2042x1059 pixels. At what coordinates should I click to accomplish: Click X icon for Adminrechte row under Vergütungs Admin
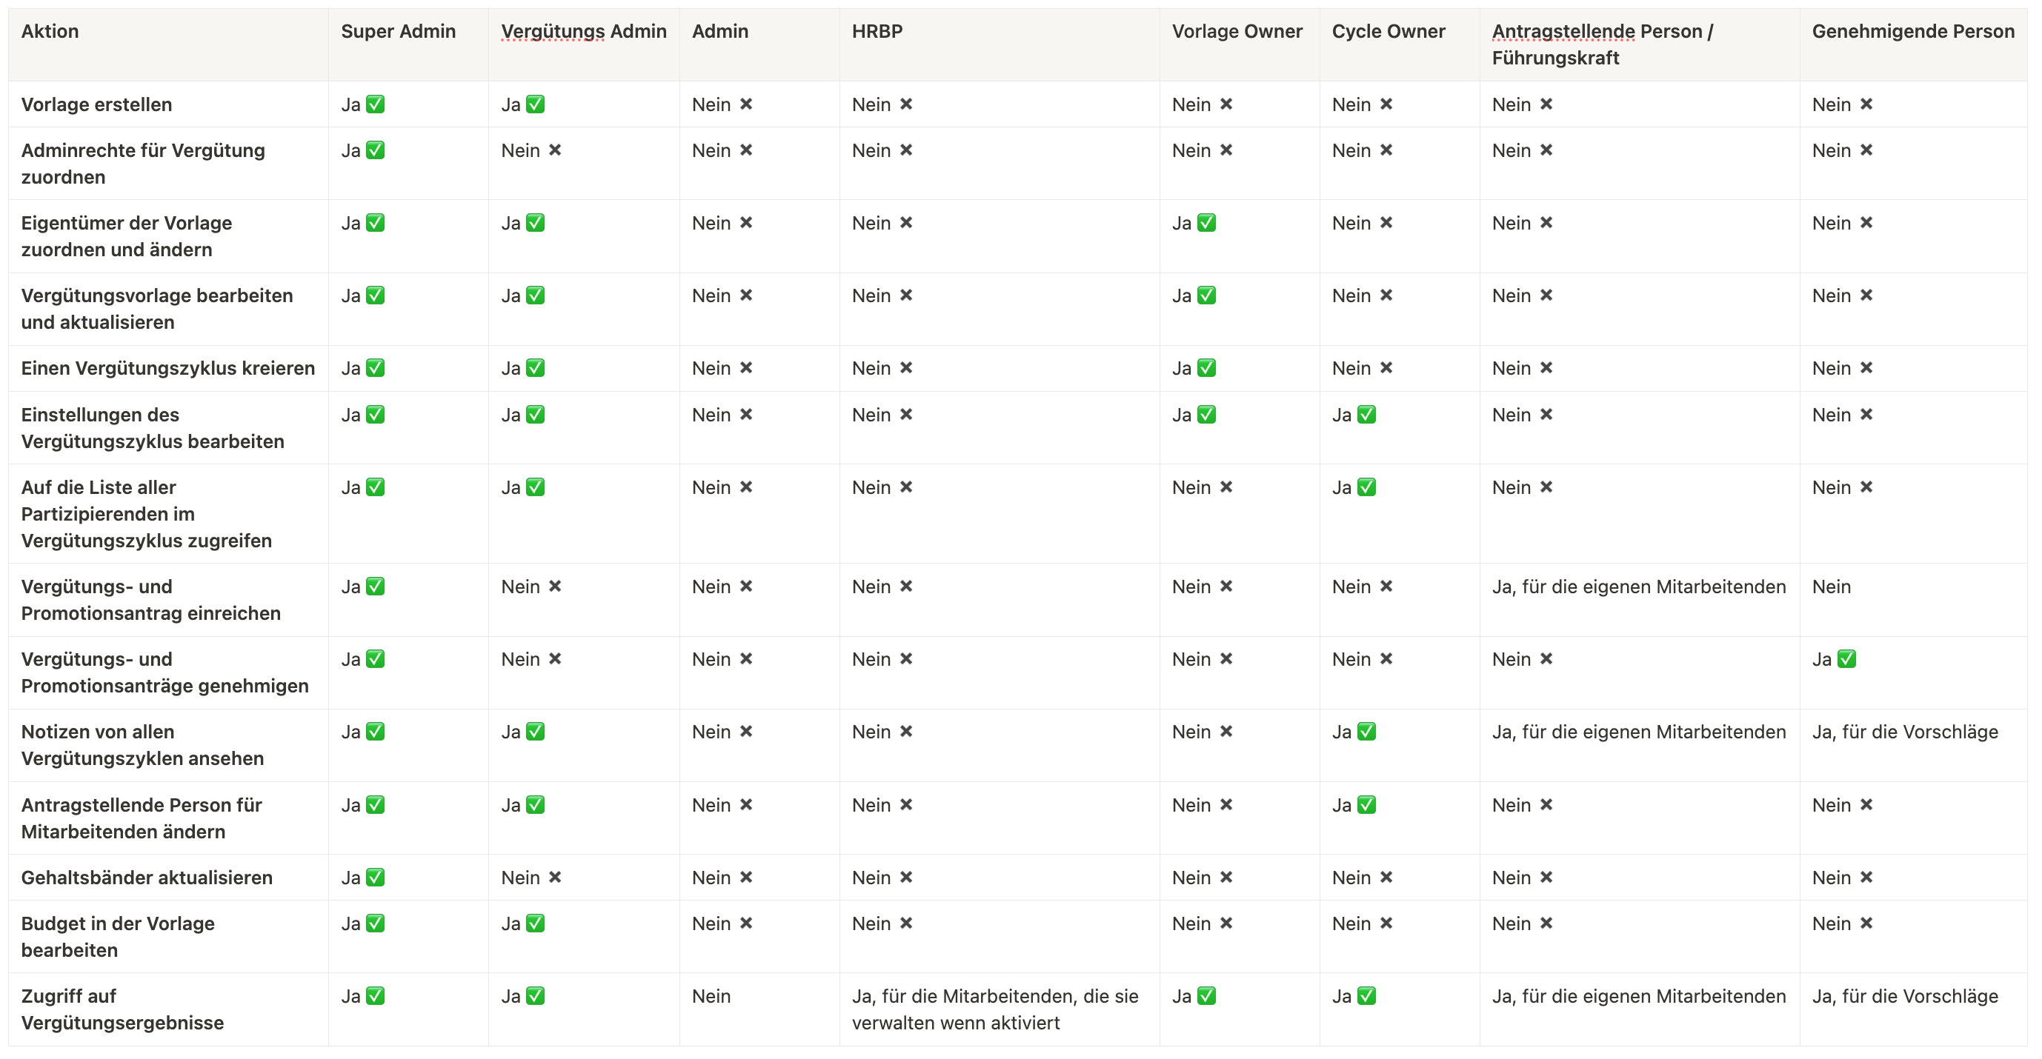(x=555, y=150)
